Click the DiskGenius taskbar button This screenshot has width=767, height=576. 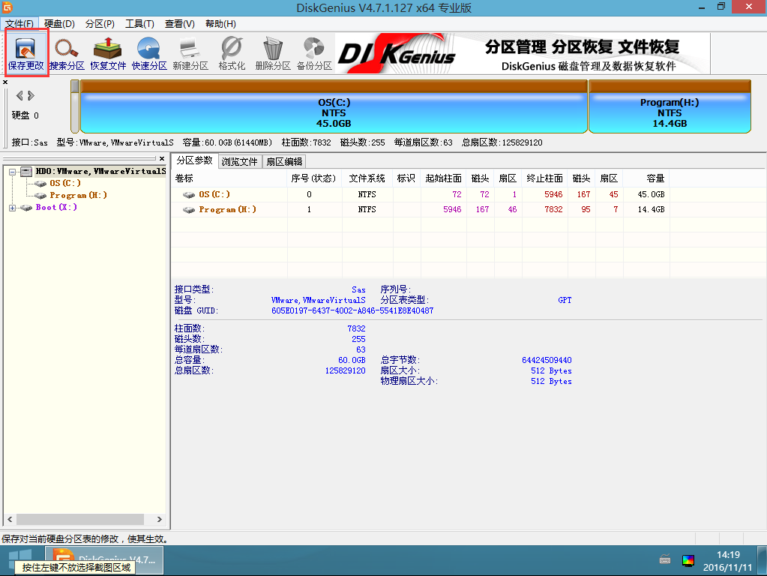[104, 560]
